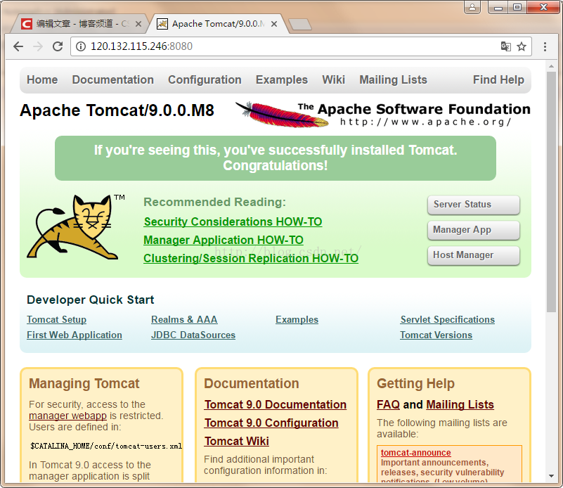Open the First Web Application link
563x488 pixels.
[75, 335]
